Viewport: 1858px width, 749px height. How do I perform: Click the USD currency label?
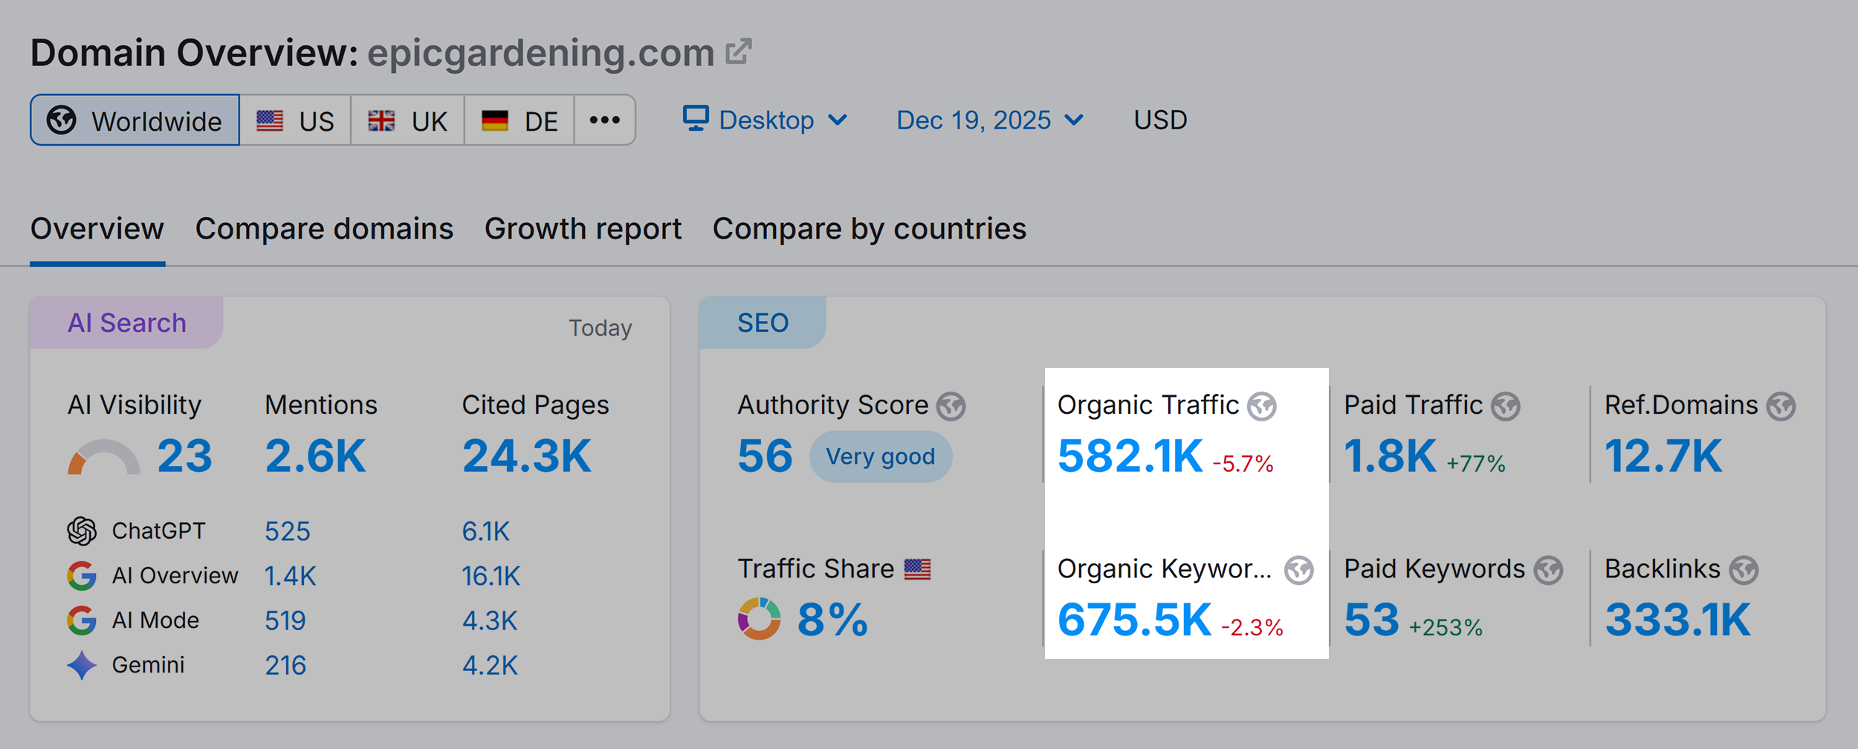[x=1159, y=119]
